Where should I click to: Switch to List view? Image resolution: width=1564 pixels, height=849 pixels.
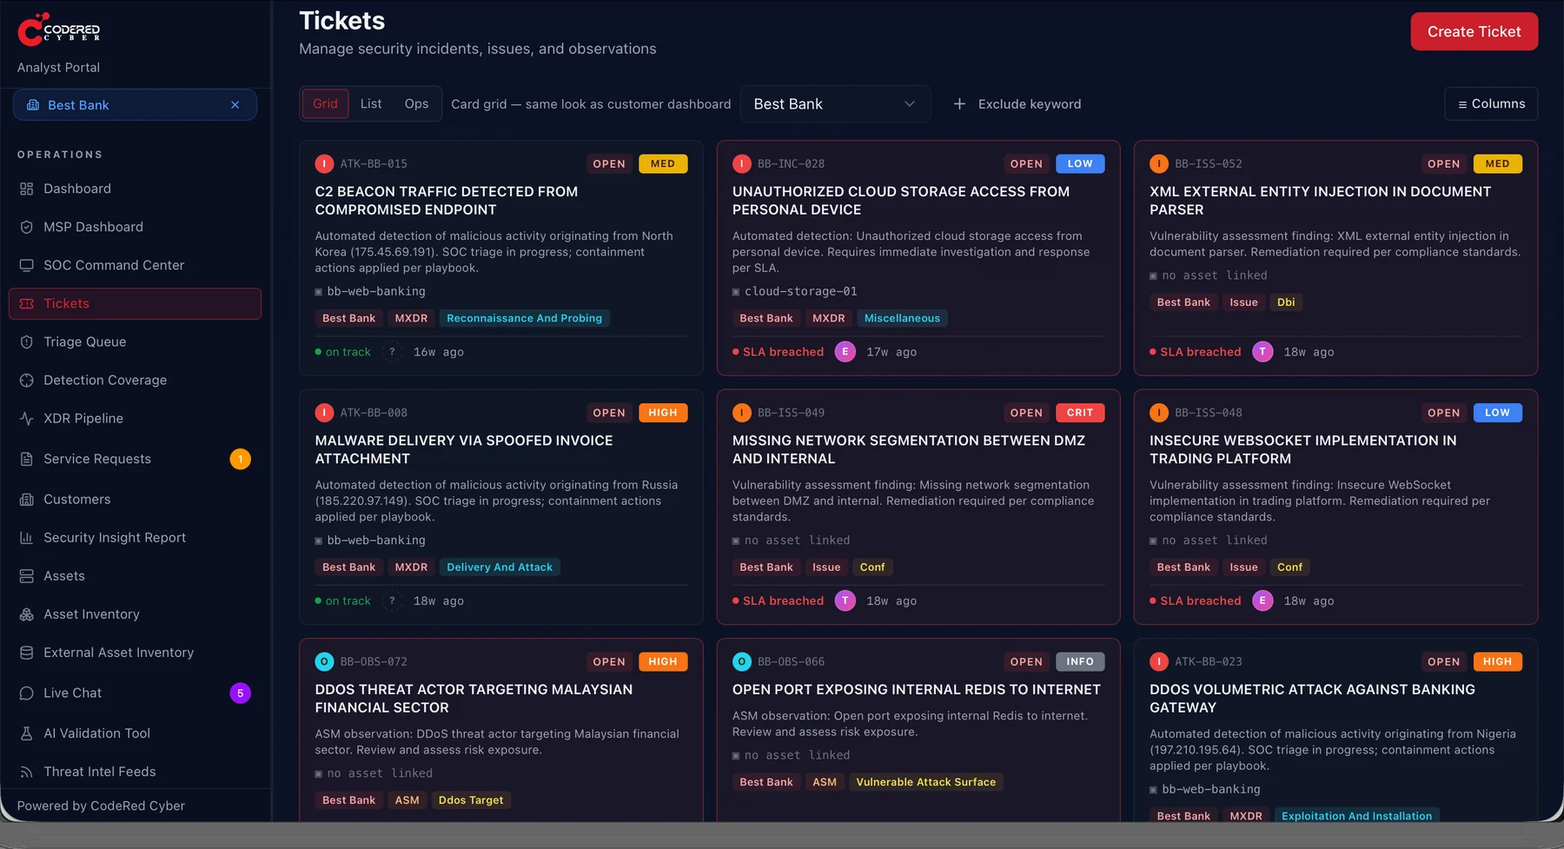click(x=371, y=103)
